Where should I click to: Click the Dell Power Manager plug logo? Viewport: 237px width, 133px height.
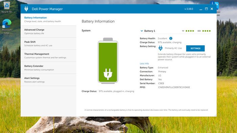point(26,9)
